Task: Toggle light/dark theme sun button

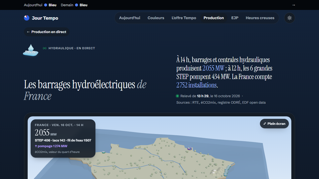Action: pyautogui.click(x=289, y=18)
